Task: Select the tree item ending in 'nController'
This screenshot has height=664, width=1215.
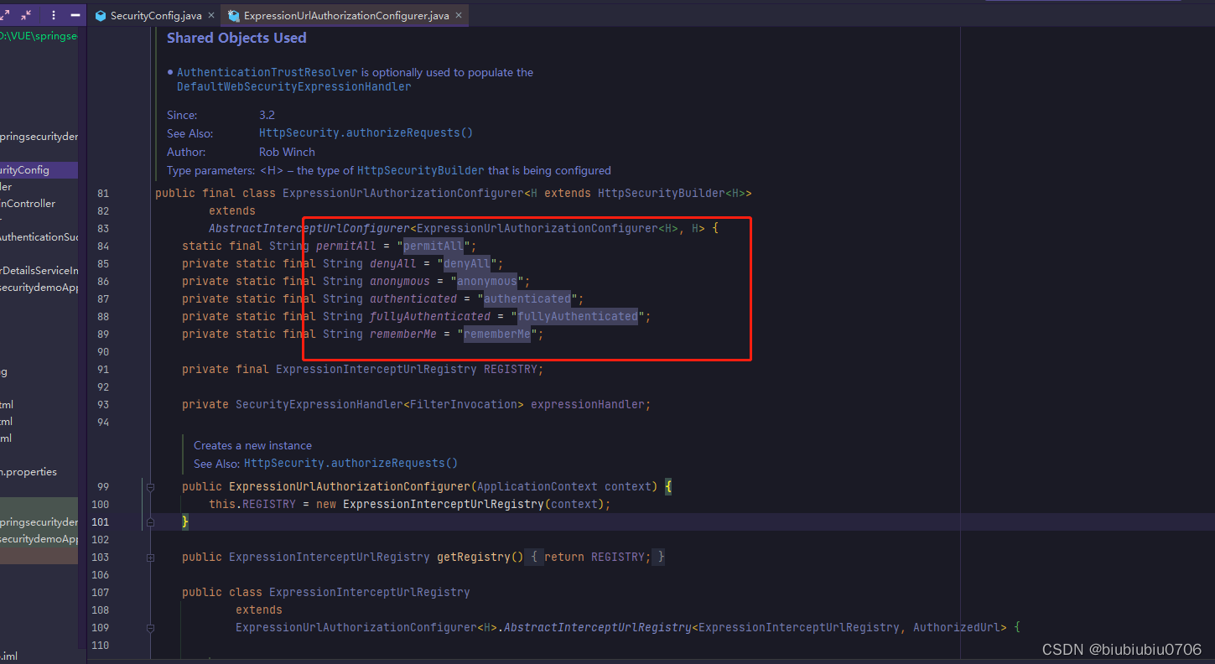Action: point(29,203)
